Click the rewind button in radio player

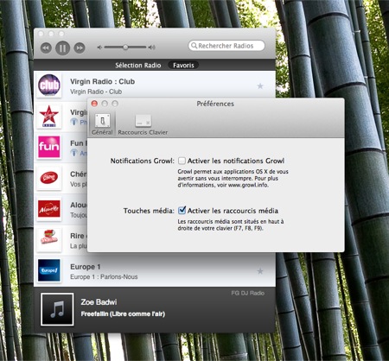tap(46, 47)
